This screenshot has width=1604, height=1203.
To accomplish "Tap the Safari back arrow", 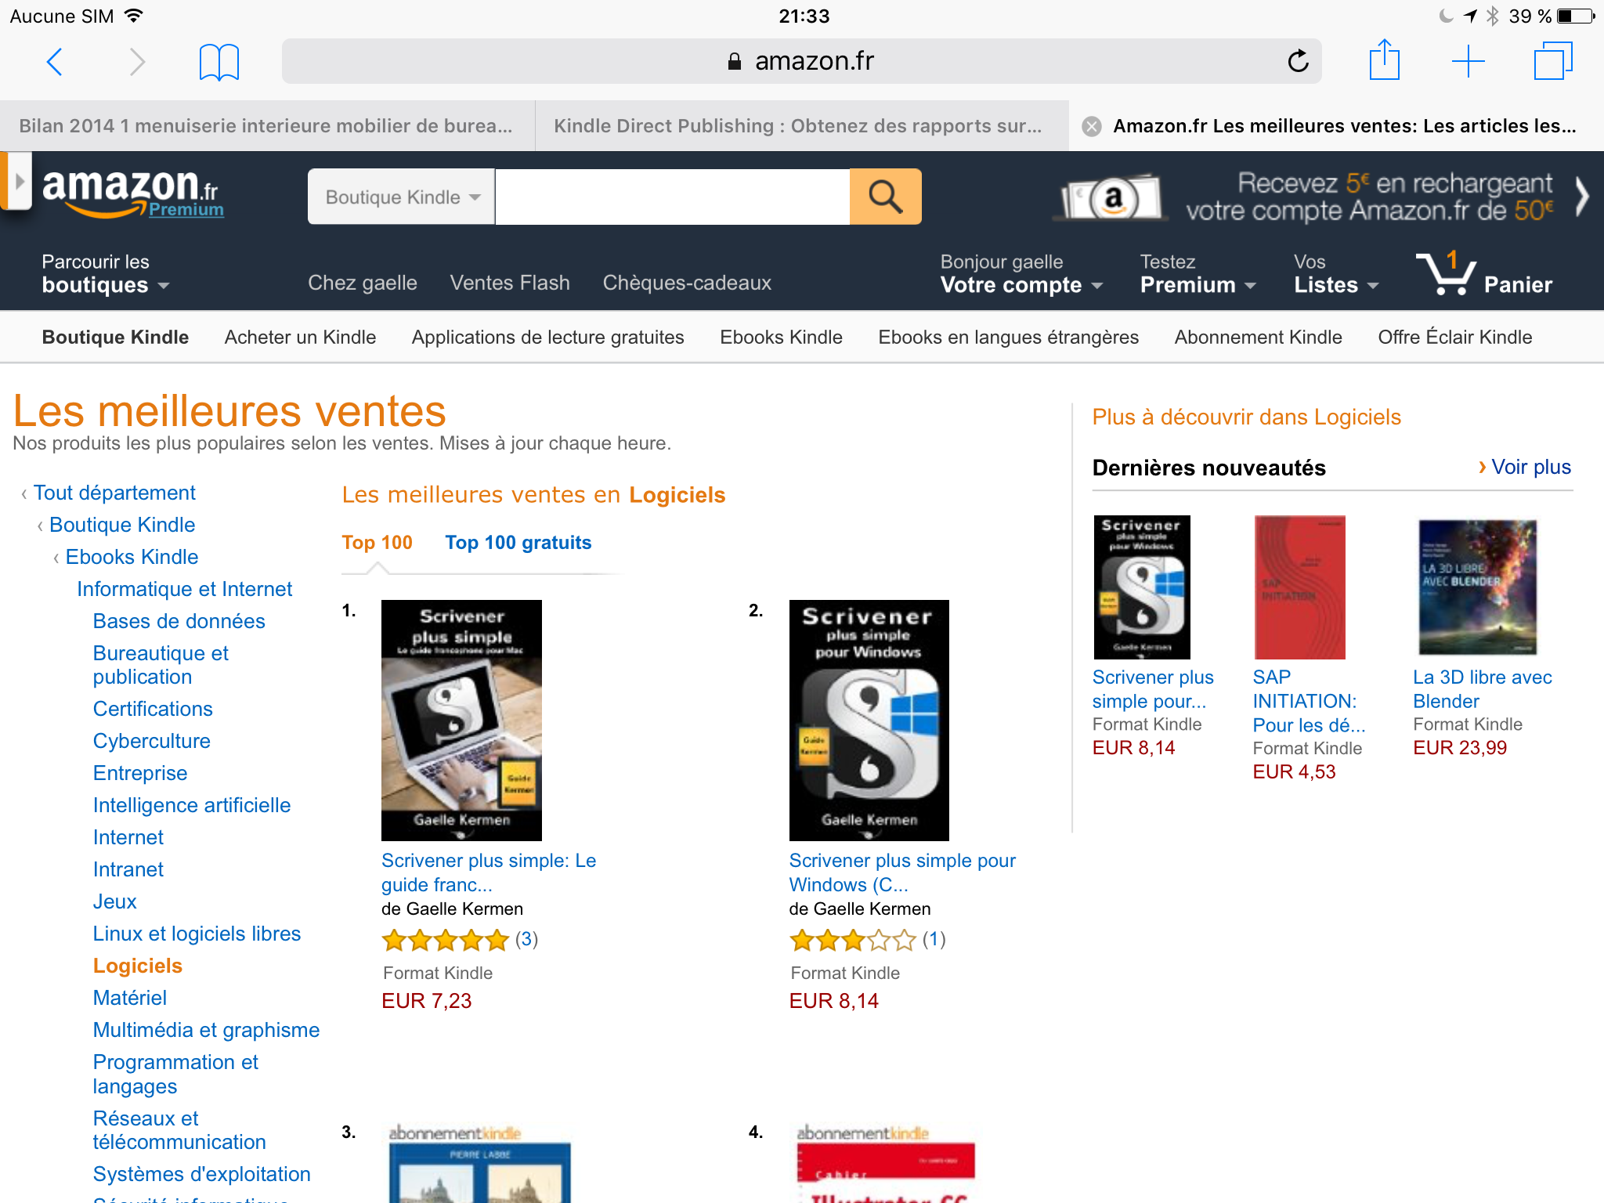I will click(54, 61).
